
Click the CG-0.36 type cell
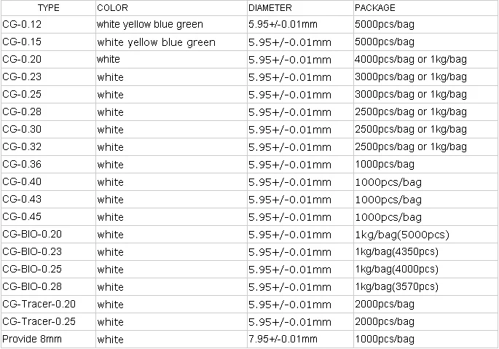pyautogui.click(x=22, y=165)
